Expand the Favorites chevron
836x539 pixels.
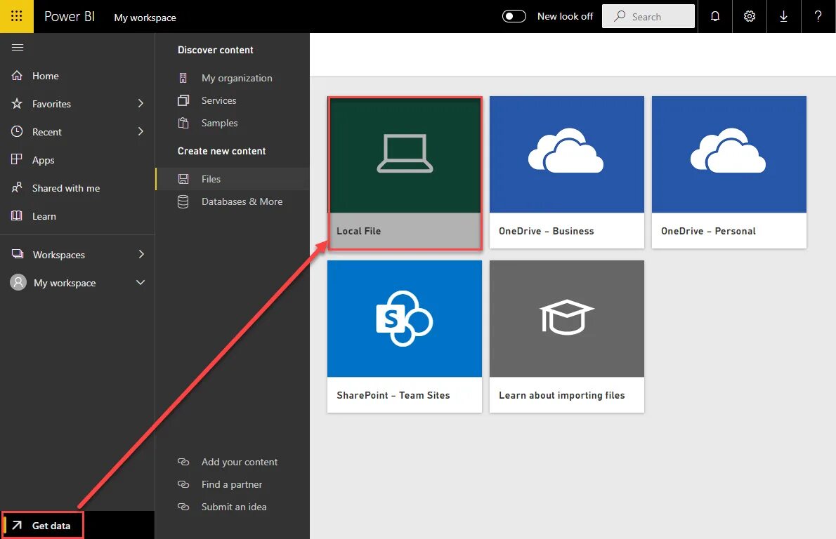tap(141, 103)
